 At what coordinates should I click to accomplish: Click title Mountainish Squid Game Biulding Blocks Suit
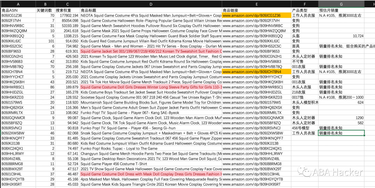tap(151, 102)
